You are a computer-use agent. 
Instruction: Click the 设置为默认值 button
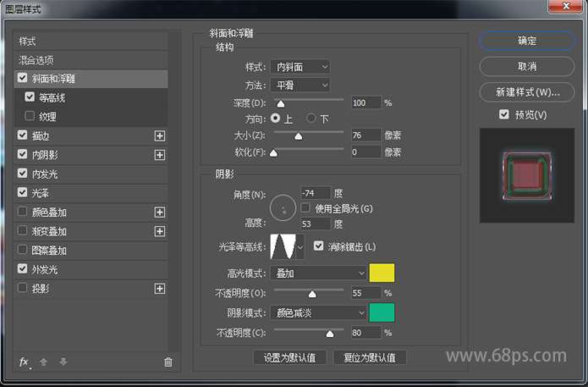289,357
